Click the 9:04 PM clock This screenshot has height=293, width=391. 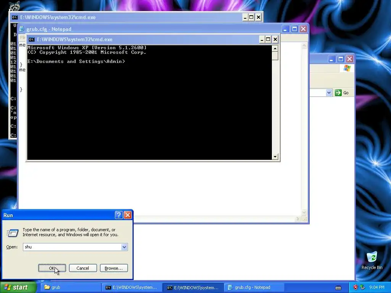tap(377, 287)
